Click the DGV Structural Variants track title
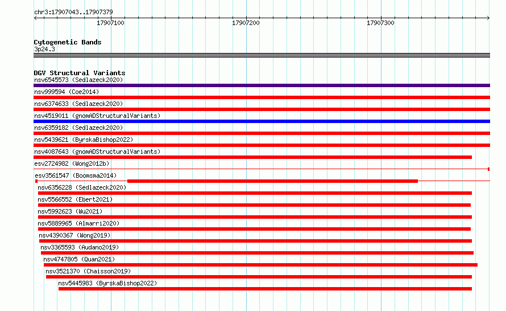 coord(80,73)
